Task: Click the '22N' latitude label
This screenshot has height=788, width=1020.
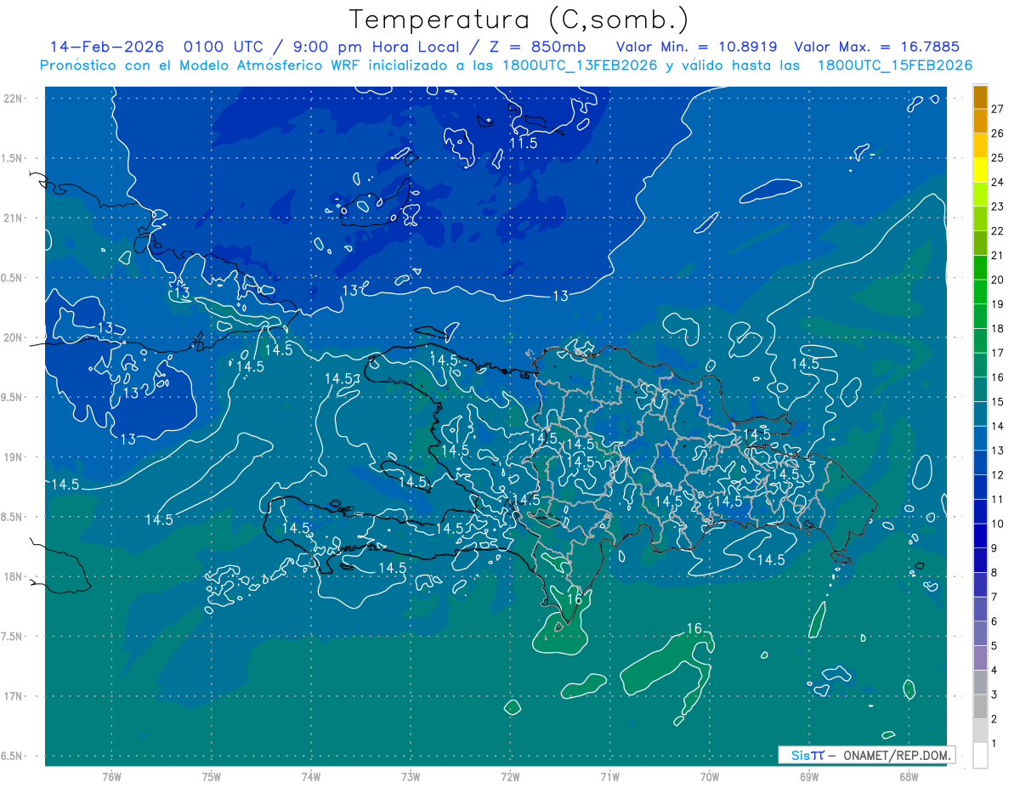Action: coord(14,99)
